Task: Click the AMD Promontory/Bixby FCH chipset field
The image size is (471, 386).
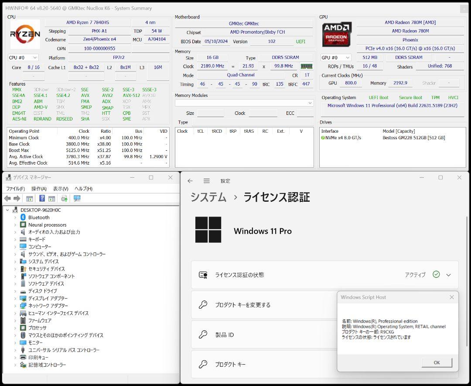Action: click(x=257, y=32)
